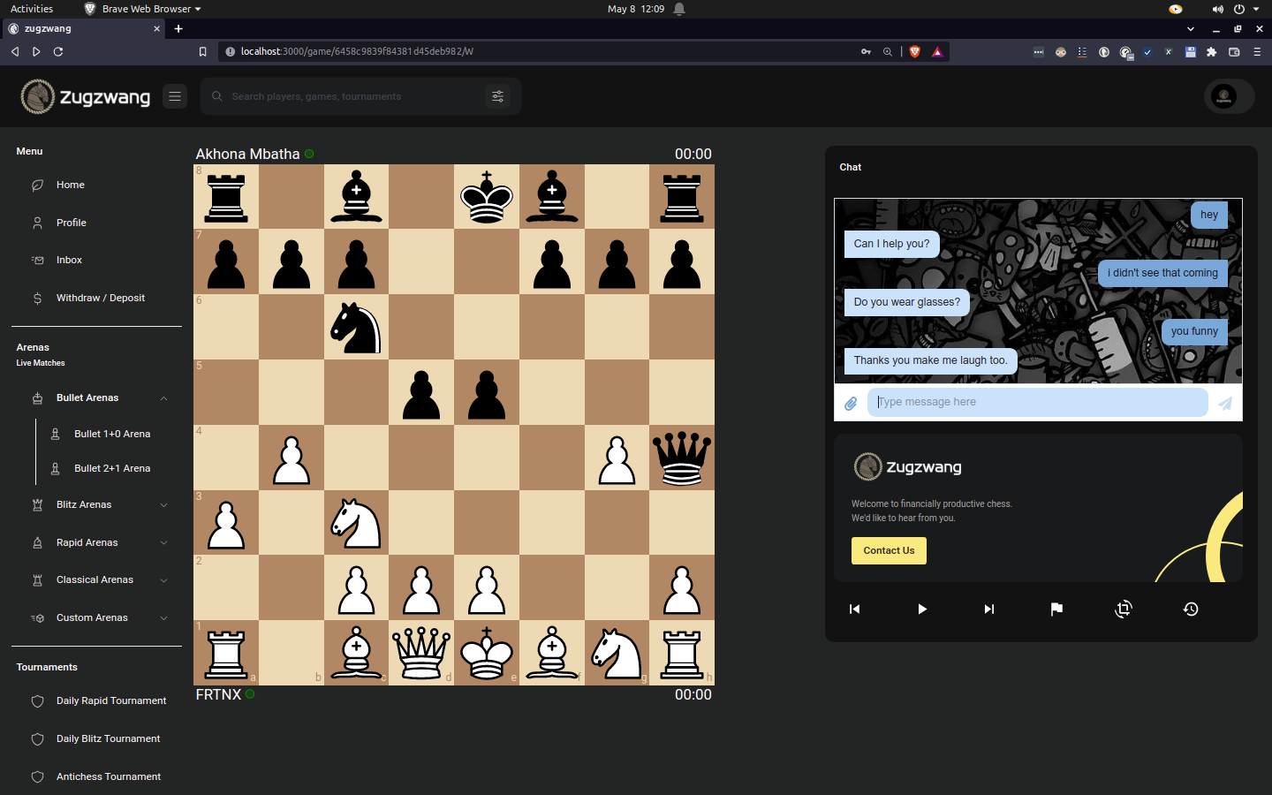Jump to first move button
This screenshot has height=795, width=1272.
[854, 609]
